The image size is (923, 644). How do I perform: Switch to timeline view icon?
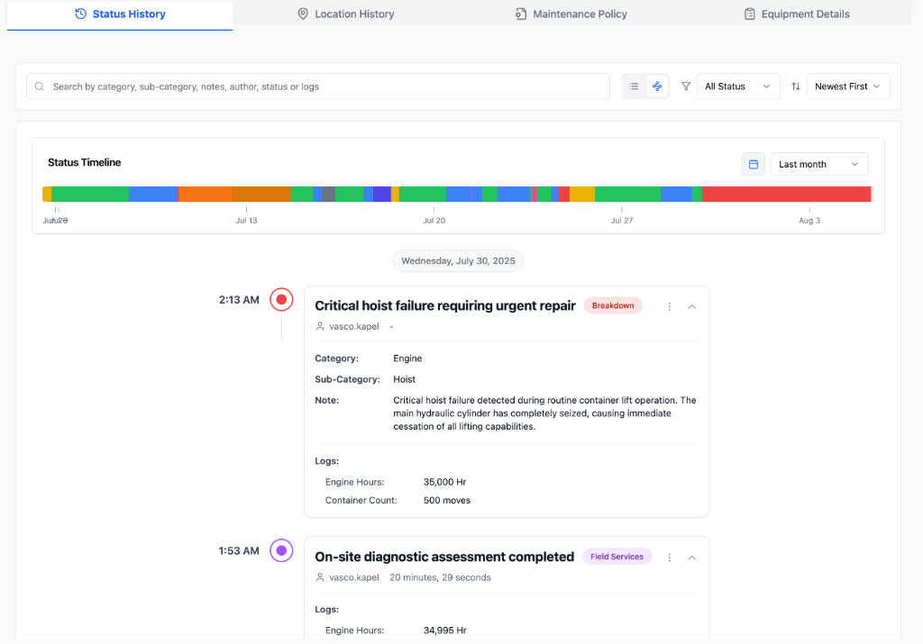(657, 86)
